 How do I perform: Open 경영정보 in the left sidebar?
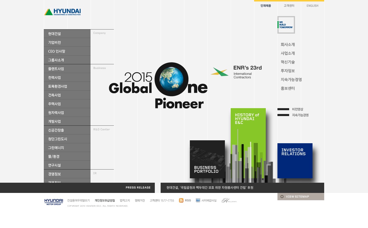tap(67, 174)
